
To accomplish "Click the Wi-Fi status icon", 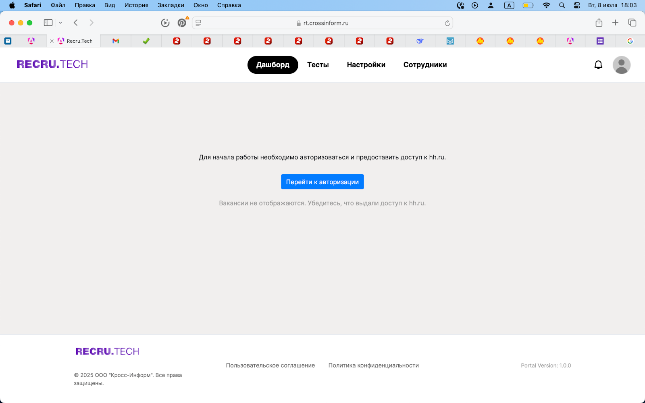I will pos(546,5).
